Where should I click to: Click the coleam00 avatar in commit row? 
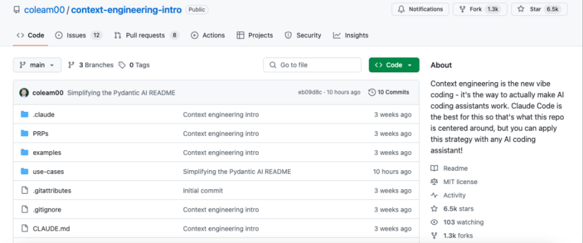coord(24,92)
